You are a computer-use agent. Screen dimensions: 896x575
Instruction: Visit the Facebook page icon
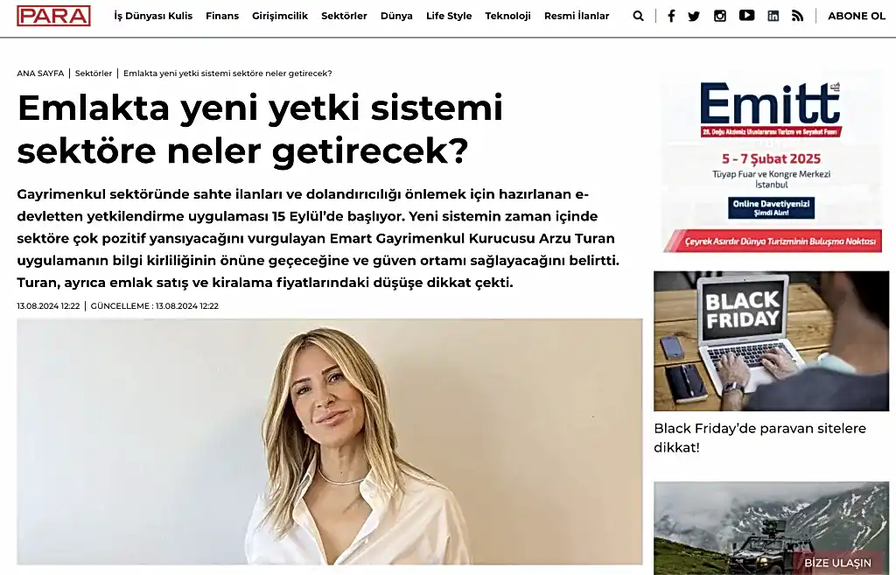671,16
